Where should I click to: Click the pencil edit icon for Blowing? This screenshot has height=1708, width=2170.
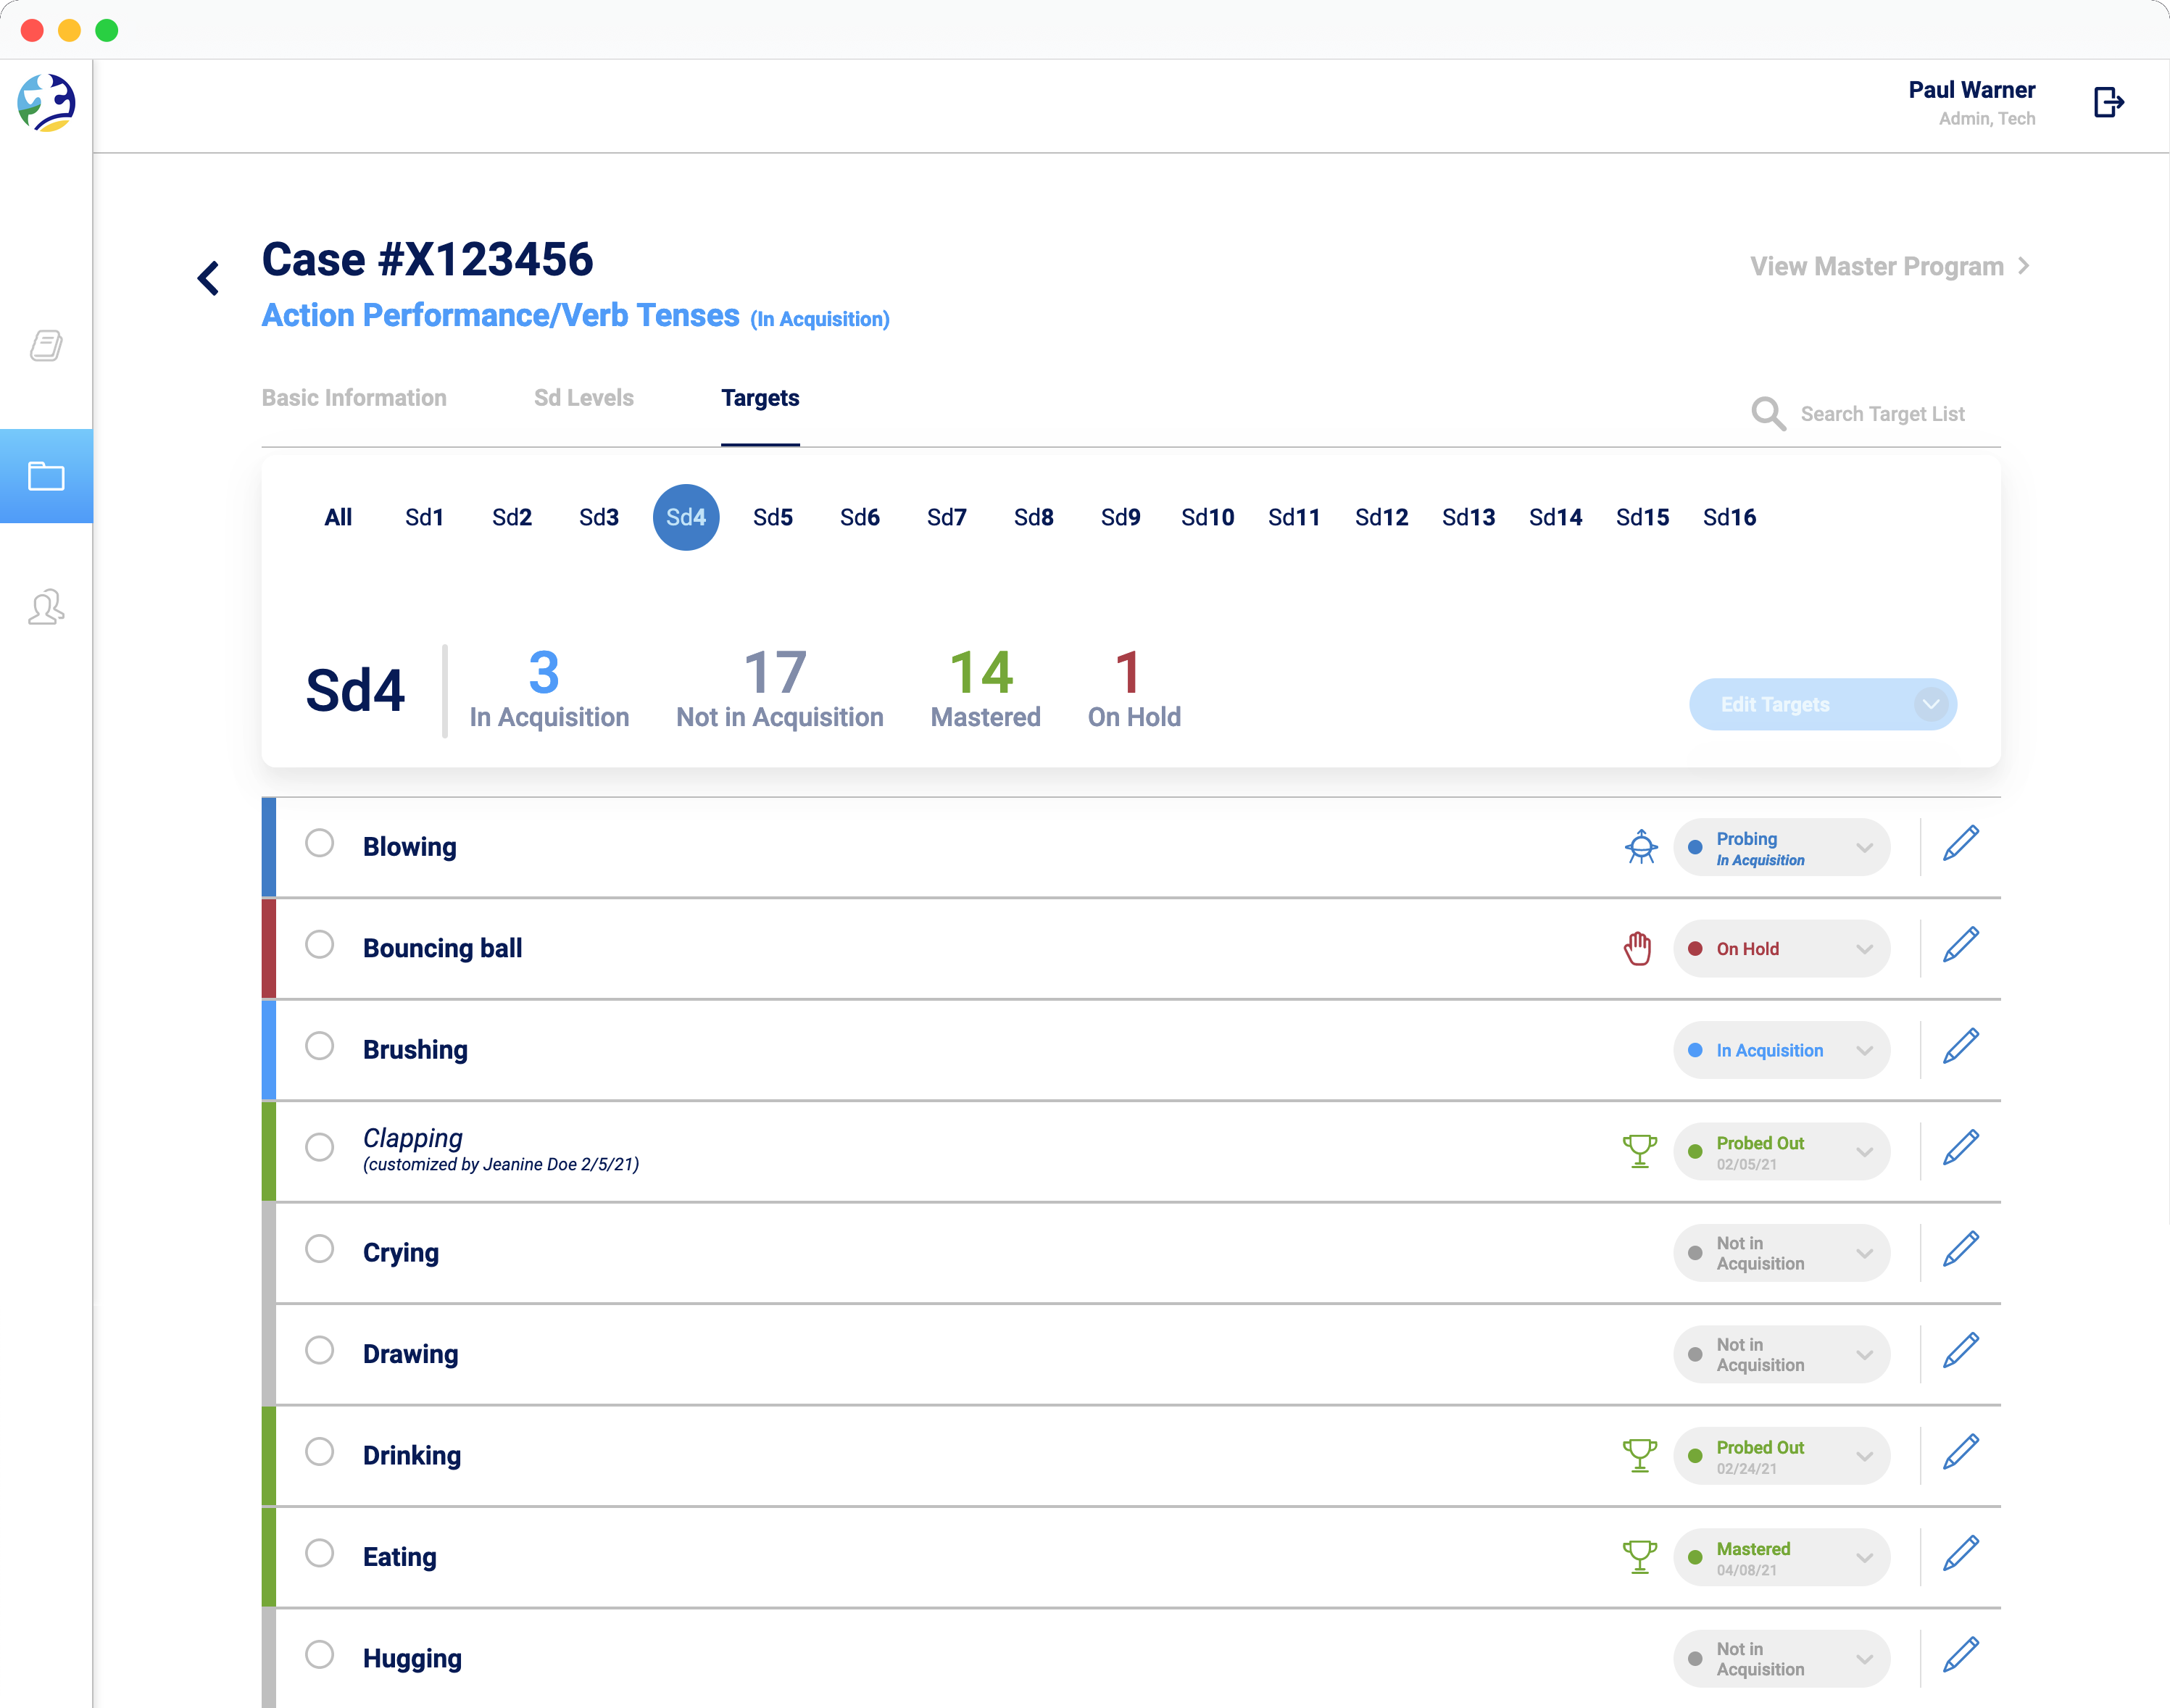point(1960,844)
